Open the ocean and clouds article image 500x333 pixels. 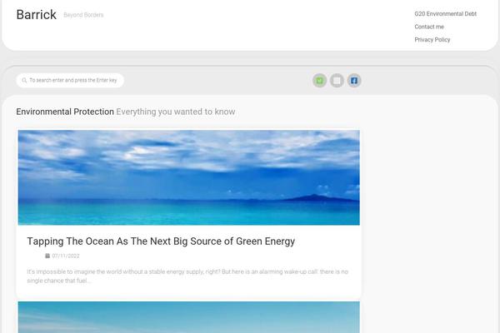(189, 177)
